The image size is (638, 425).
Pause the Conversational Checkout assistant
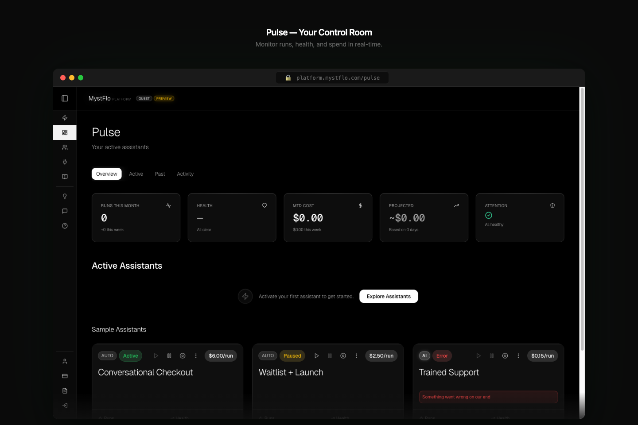169,355
